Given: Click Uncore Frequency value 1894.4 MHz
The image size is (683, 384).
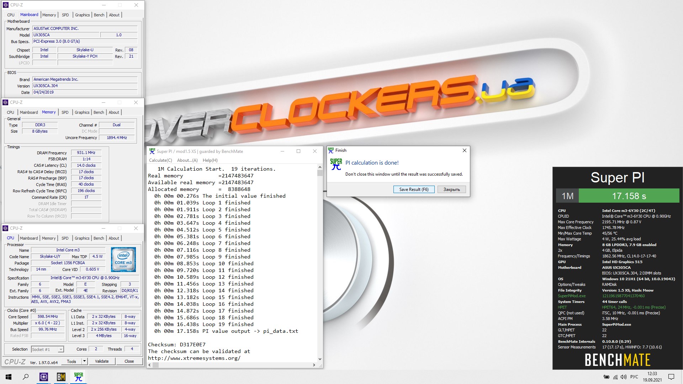Looking at the screenshot, I should 117,138.
